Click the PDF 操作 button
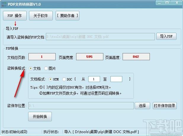 point(15,16)
